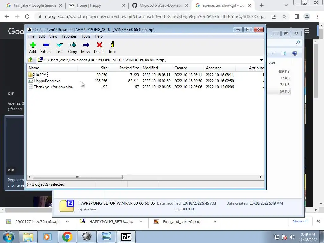Click the 7-Zip horizontal scrollbar thumb

coord(78,177)
